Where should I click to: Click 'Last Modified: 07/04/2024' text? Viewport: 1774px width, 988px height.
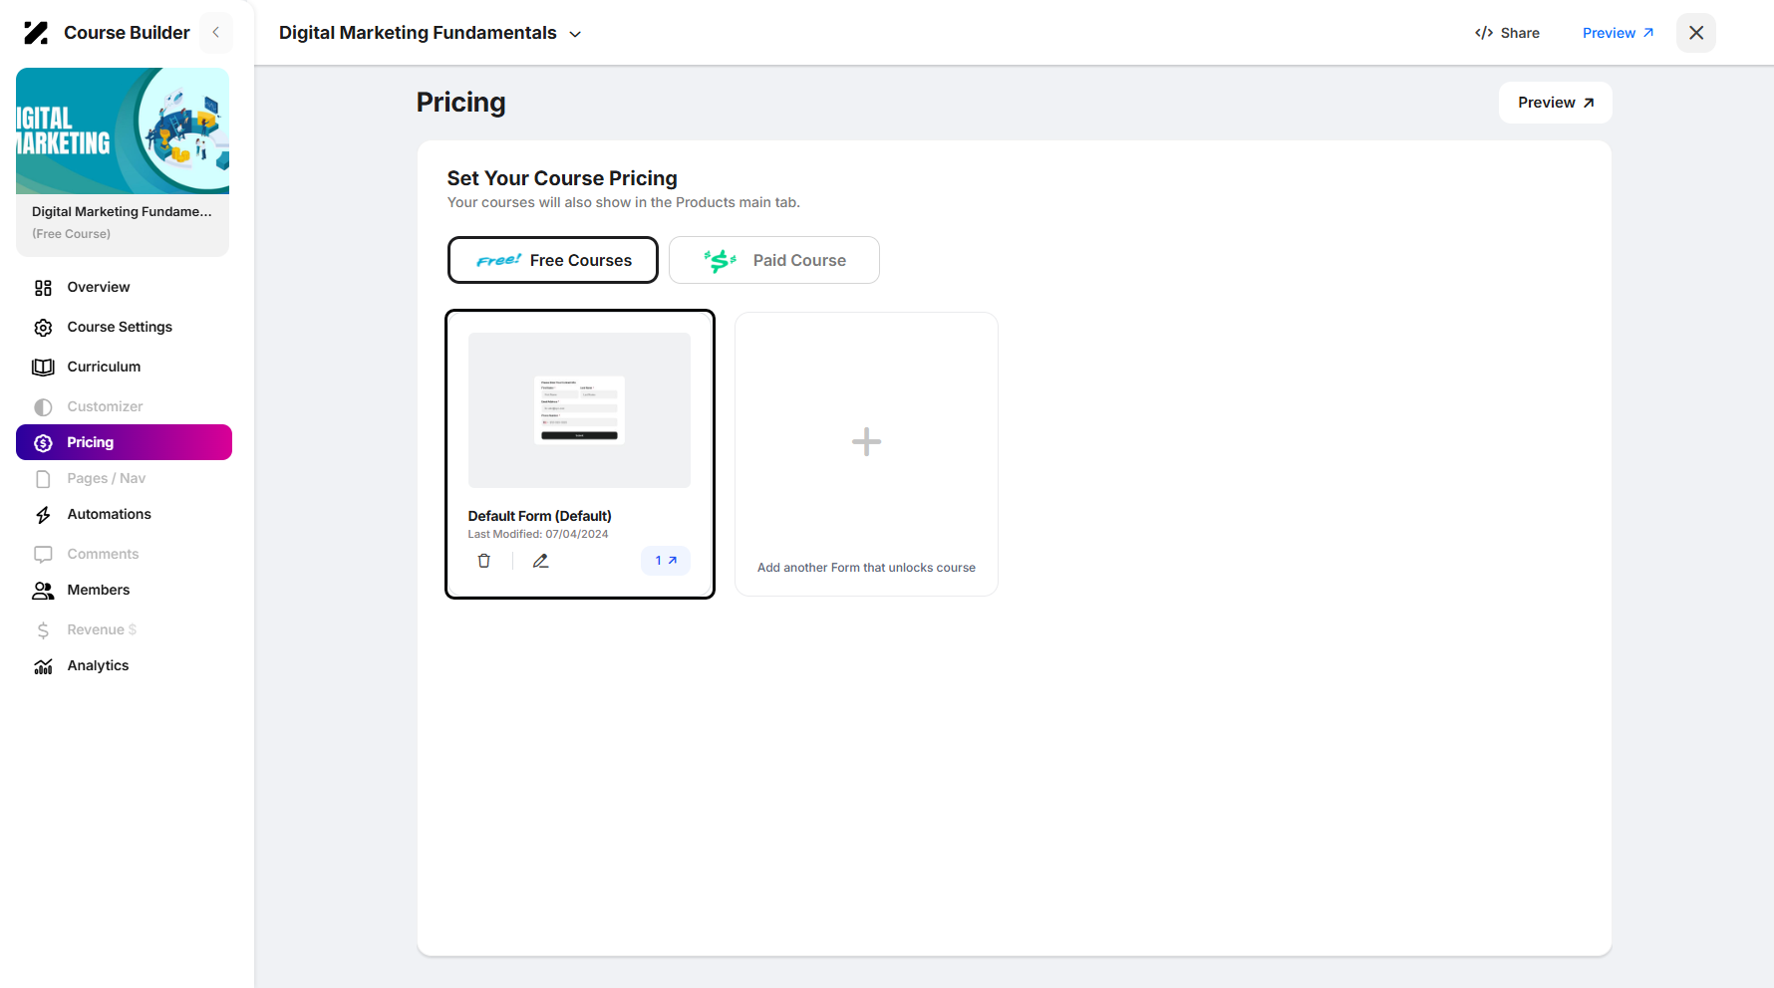[538, 534]
